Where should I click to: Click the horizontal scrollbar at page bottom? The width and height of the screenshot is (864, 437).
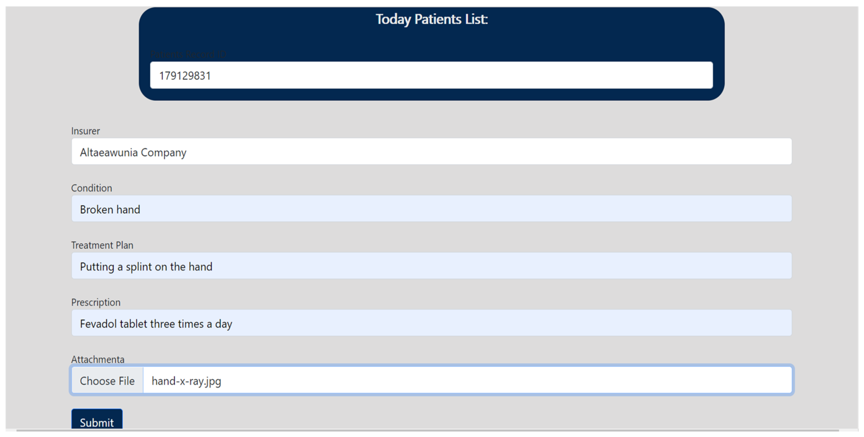[x=428, y=430]
